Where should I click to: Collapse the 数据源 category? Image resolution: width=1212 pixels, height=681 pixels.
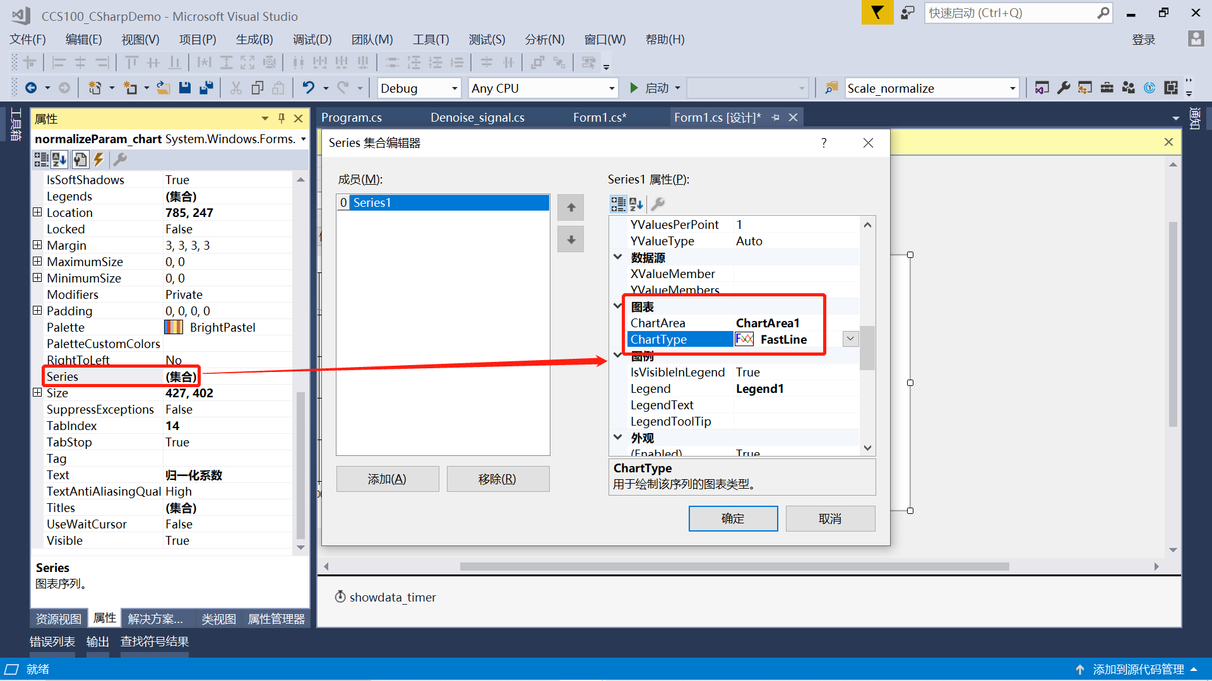(x=618, y=257)
